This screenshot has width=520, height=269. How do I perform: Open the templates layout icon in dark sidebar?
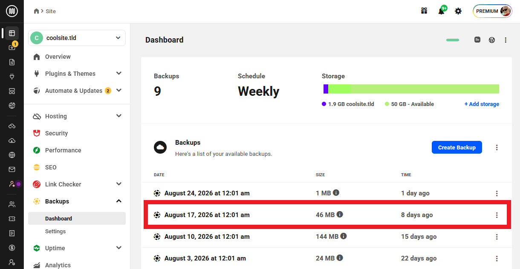12,91
